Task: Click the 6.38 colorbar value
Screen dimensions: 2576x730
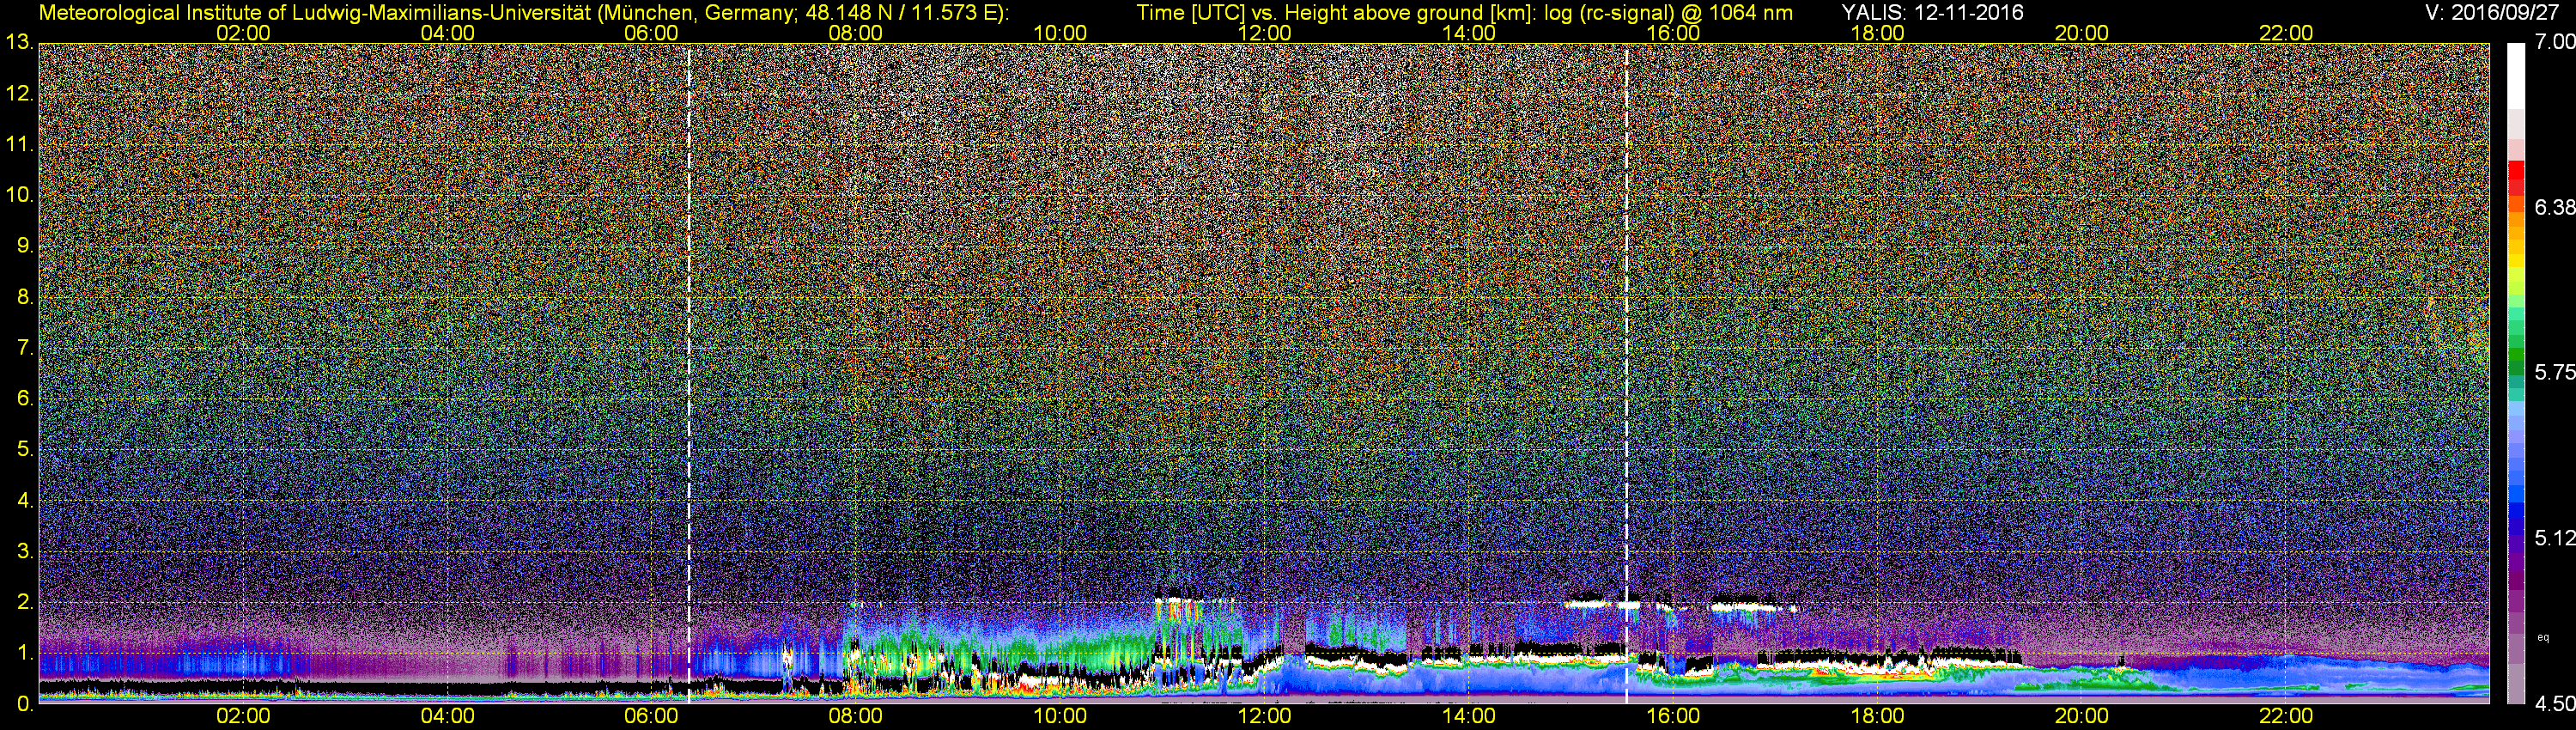Action: 2555,207
